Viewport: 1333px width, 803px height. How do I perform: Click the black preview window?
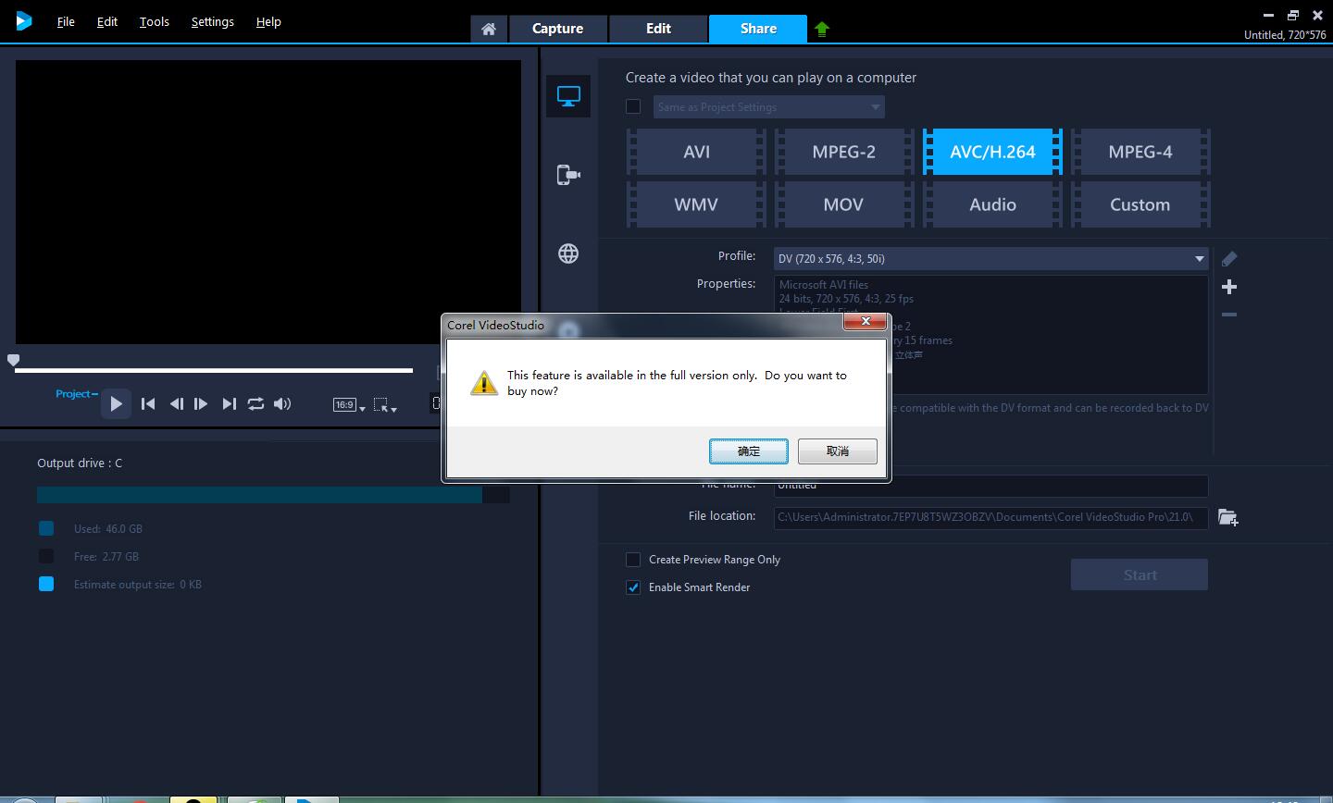(268, 203)
